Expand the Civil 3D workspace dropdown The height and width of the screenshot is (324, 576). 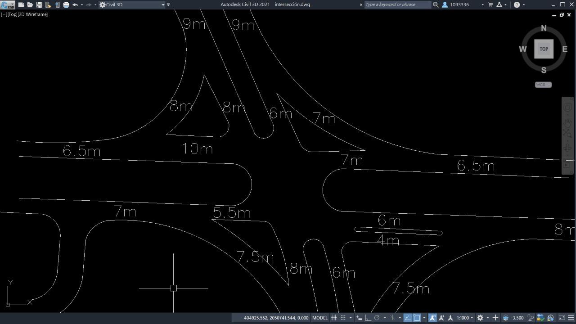tap(163, 4)
